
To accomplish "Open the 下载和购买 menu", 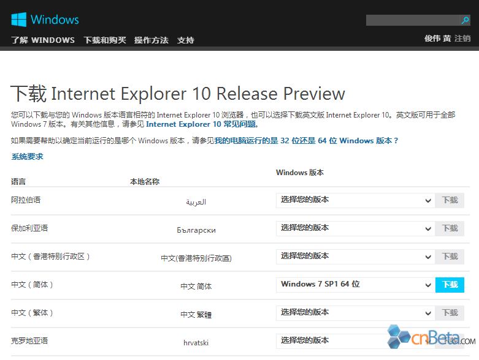I will pos(105,40).
